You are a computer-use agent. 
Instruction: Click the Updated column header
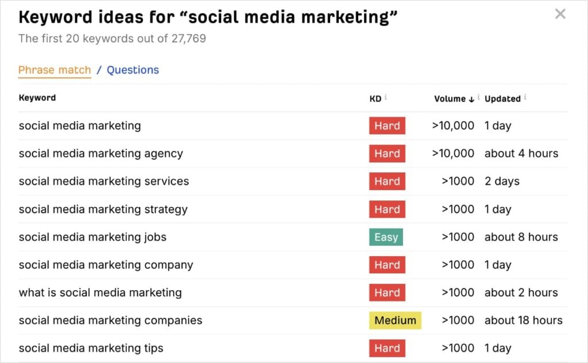[504, 98]
